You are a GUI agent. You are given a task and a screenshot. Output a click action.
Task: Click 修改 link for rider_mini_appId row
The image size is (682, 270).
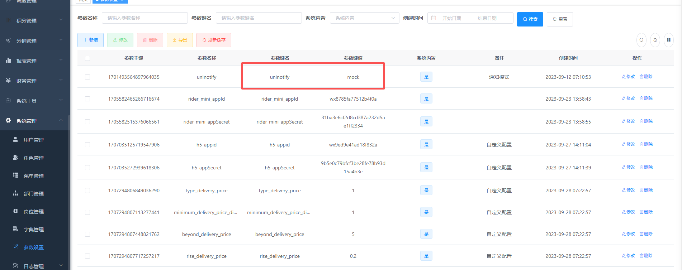629,98
